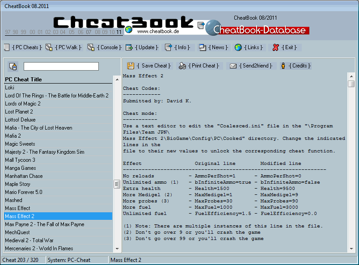The height and width of the screenshot is (265, 359).
Task: Click the game list scroll down arrow
Action: coord(117,249)
